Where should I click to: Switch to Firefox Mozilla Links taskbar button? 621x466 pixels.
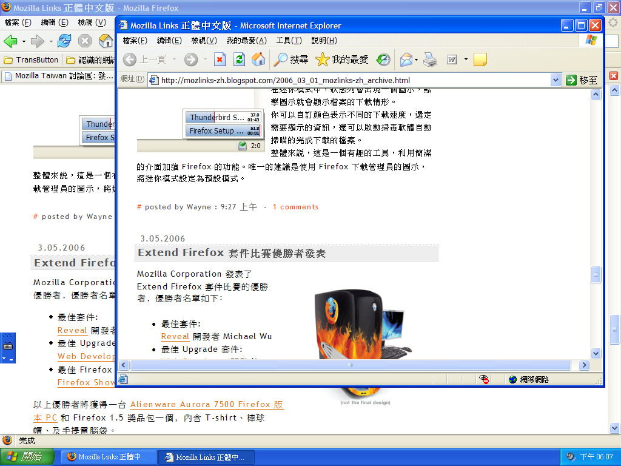[109, 457]
